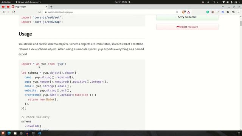Click the Brave icon in the taskbar

pos(3,133)
